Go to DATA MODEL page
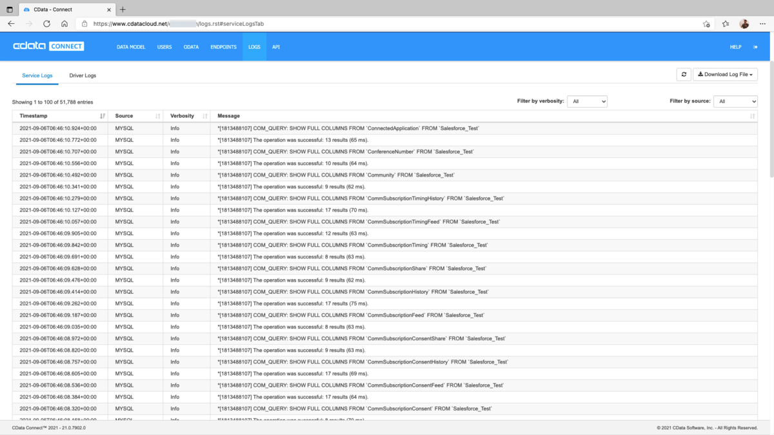 (x=131, y=47)
